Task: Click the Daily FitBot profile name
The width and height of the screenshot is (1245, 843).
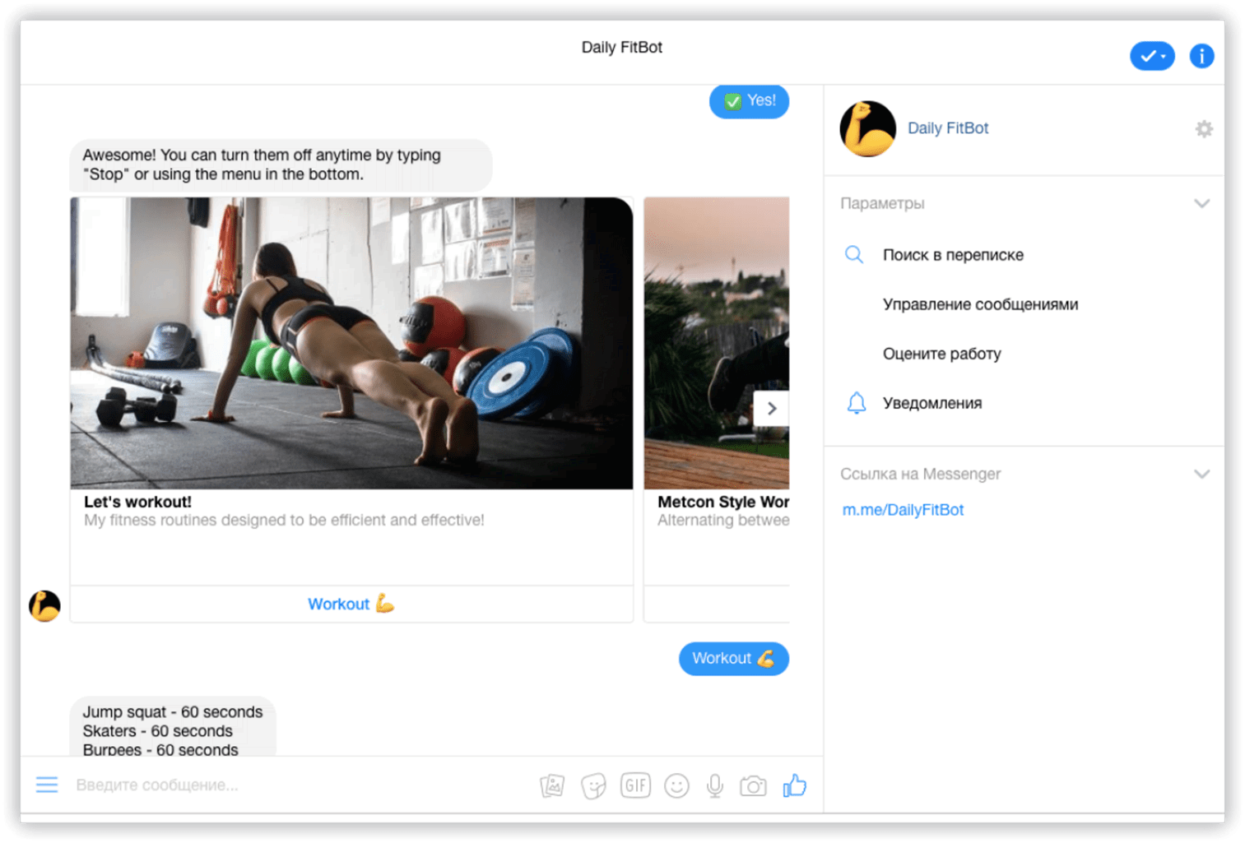Action: pos(948,128)
